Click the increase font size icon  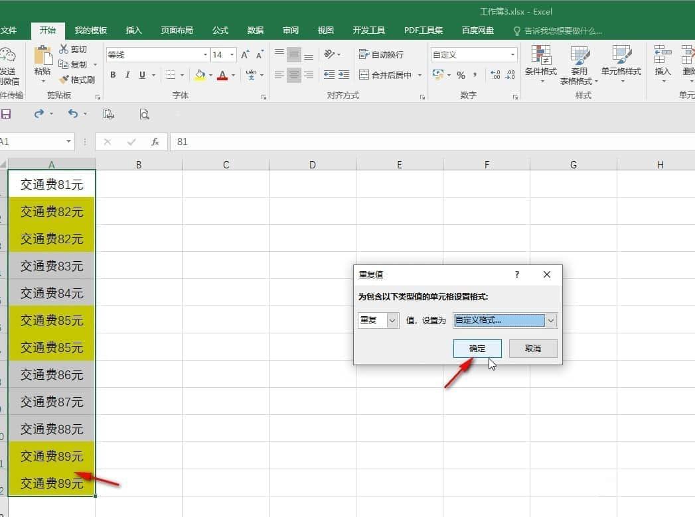pyautogui.click(x=245, y=54)
